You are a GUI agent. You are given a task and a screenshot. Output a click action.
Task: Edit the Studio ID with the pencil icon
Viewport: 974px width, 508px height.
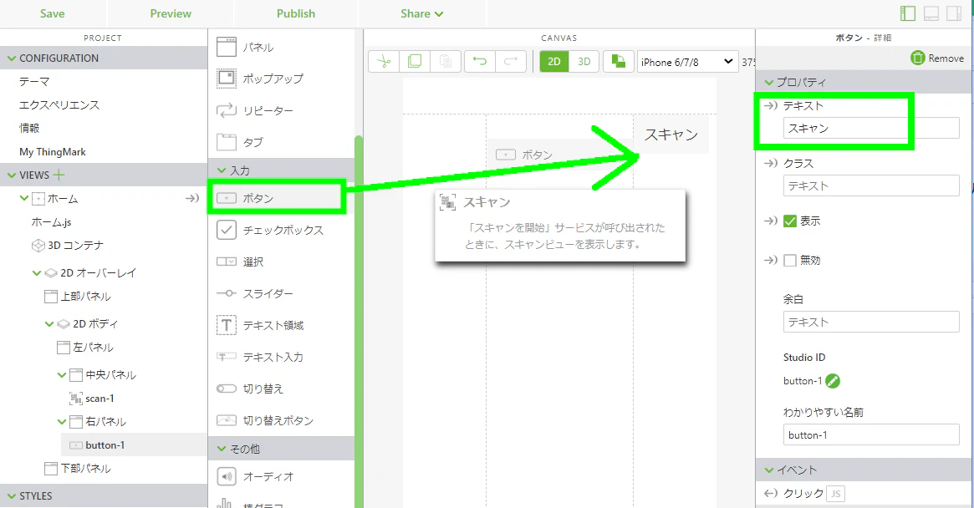833,381
